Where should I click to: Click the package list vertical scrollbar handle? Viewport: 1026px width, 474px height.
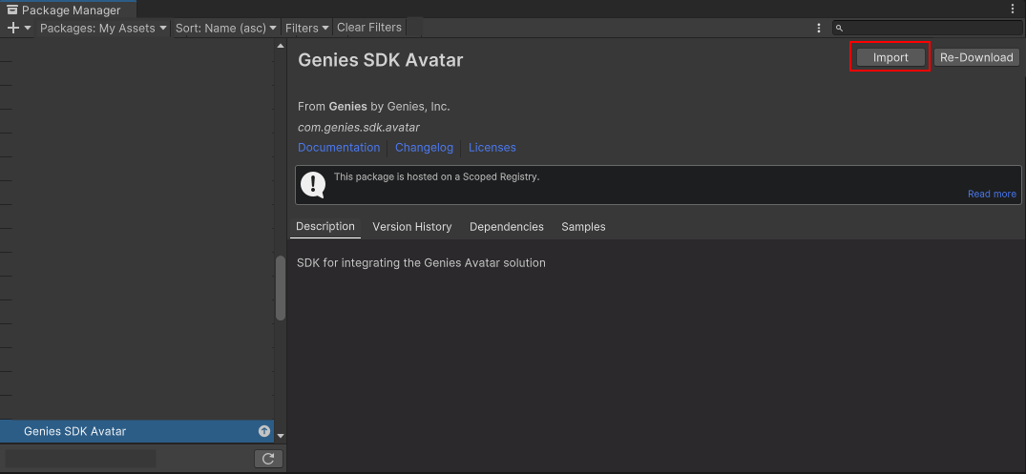[x=280, y=289]
